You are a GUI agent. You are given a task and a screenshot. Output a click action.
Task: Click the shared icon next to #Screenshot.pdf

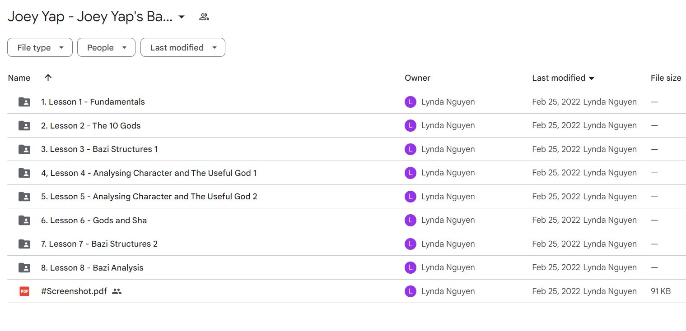tap(117, 291)
